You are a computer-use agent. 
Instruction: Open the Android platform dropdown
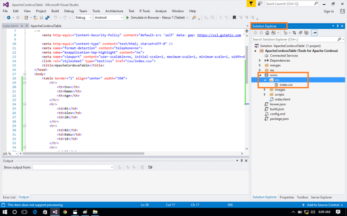107,18
